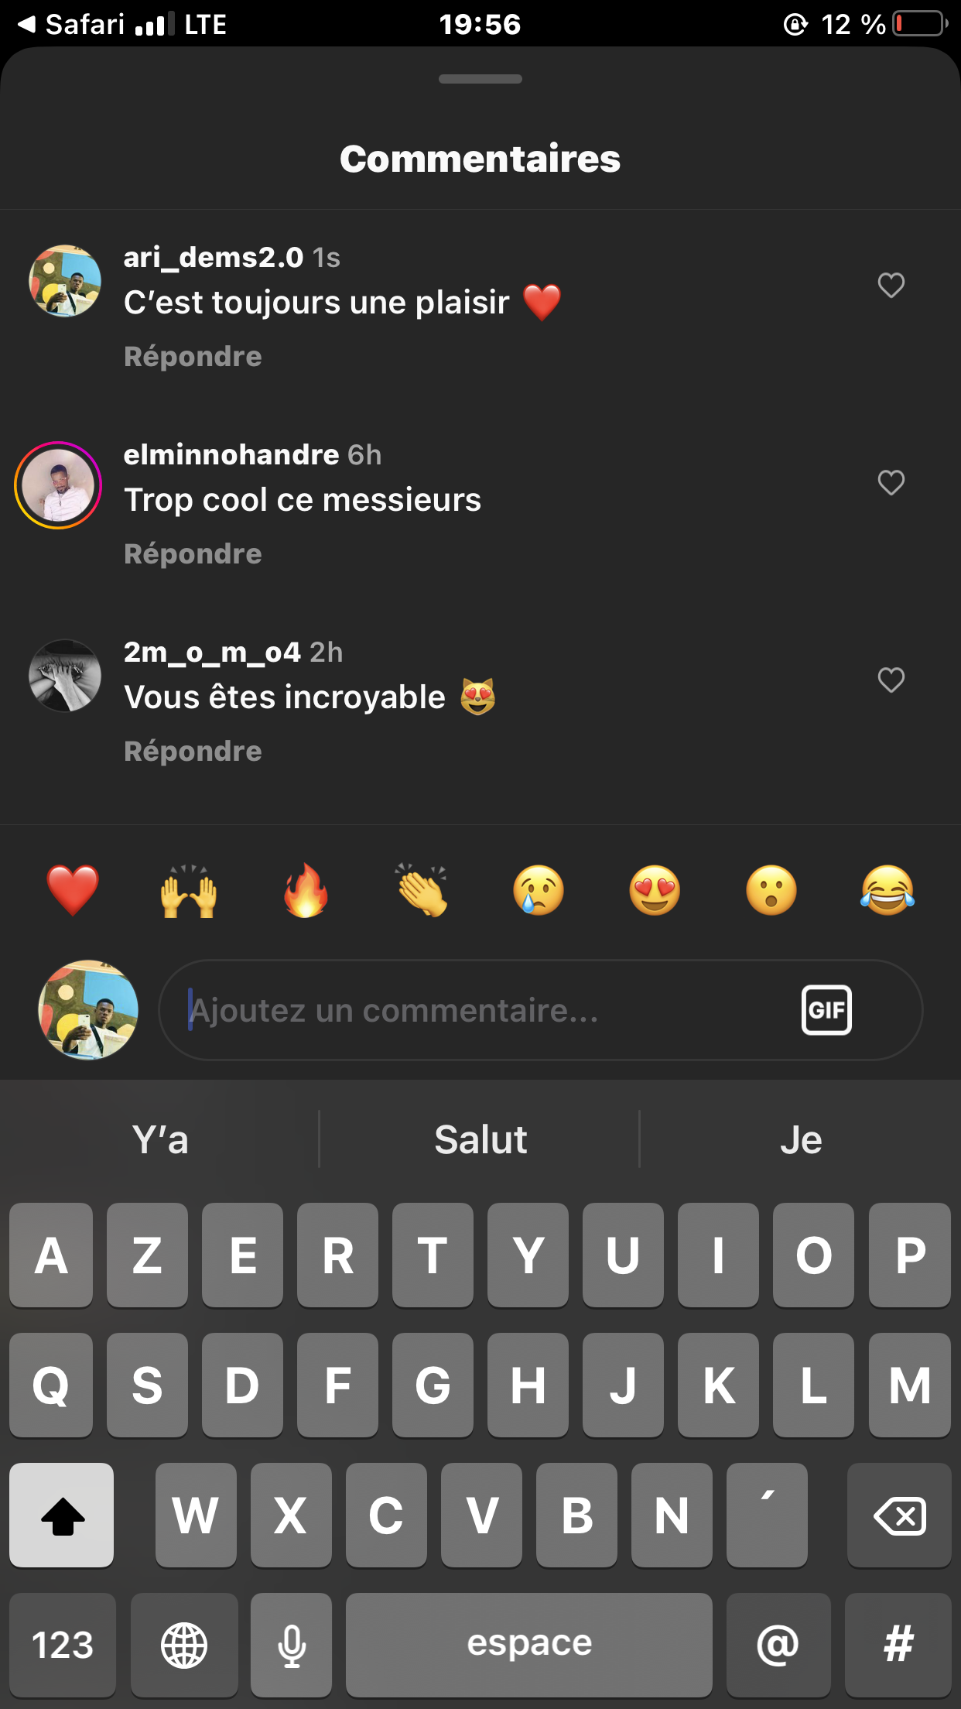Reply to ari_dems2.0's comment
This screenshot has height=1709, width=961.
click(193, 357)
